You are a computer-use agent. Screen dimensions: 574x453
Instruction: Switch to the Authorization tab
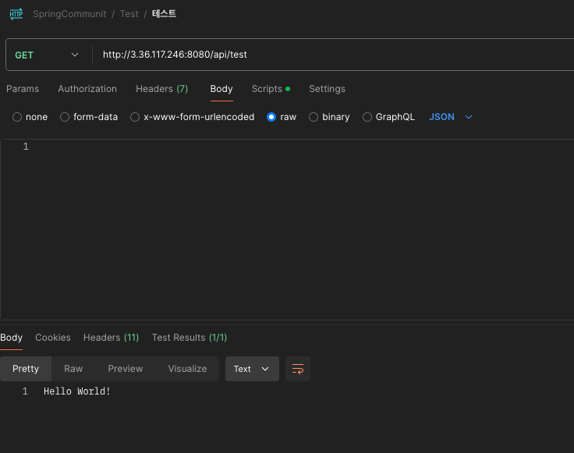[x=87, y=89]
